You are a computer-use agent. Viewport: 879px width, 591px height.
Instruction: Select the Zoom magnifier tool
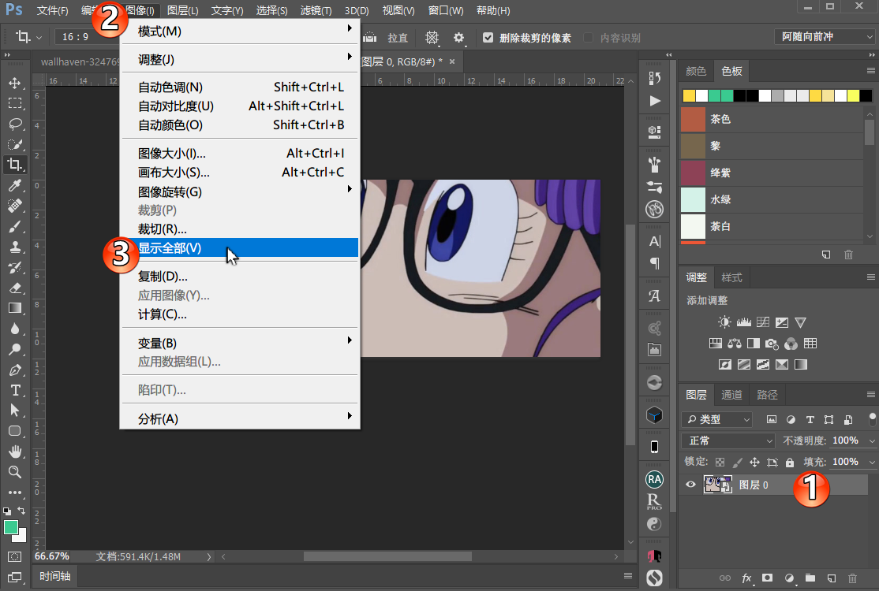(x=15, y=472)
